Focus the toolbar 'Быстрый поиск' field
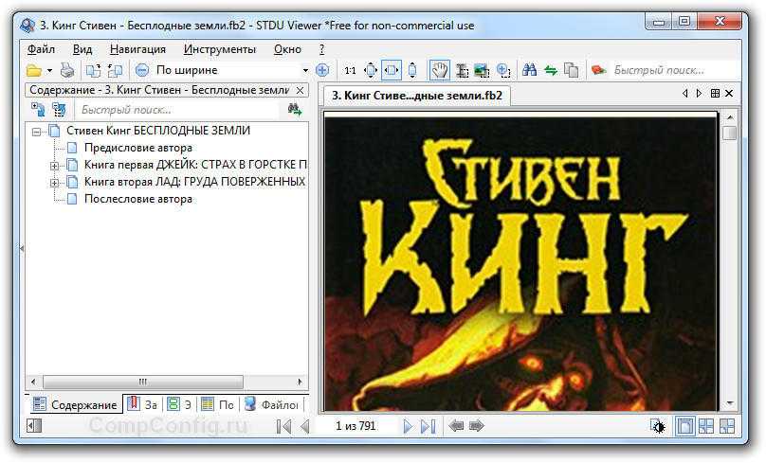 pyautogui.click(x=674, y=71)
